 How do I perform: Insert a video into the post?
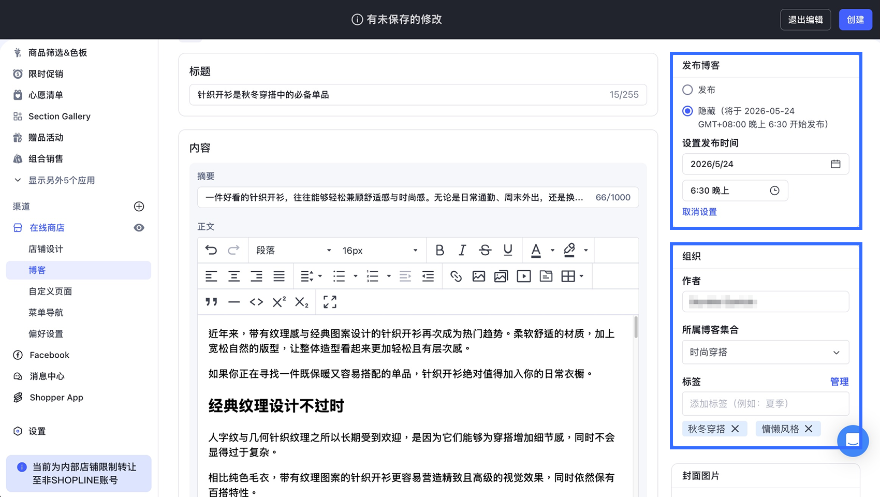[x=524, y=276]
